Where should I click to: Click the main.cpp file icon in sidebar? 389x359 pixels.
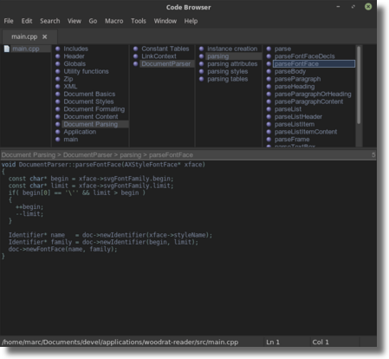7,49
